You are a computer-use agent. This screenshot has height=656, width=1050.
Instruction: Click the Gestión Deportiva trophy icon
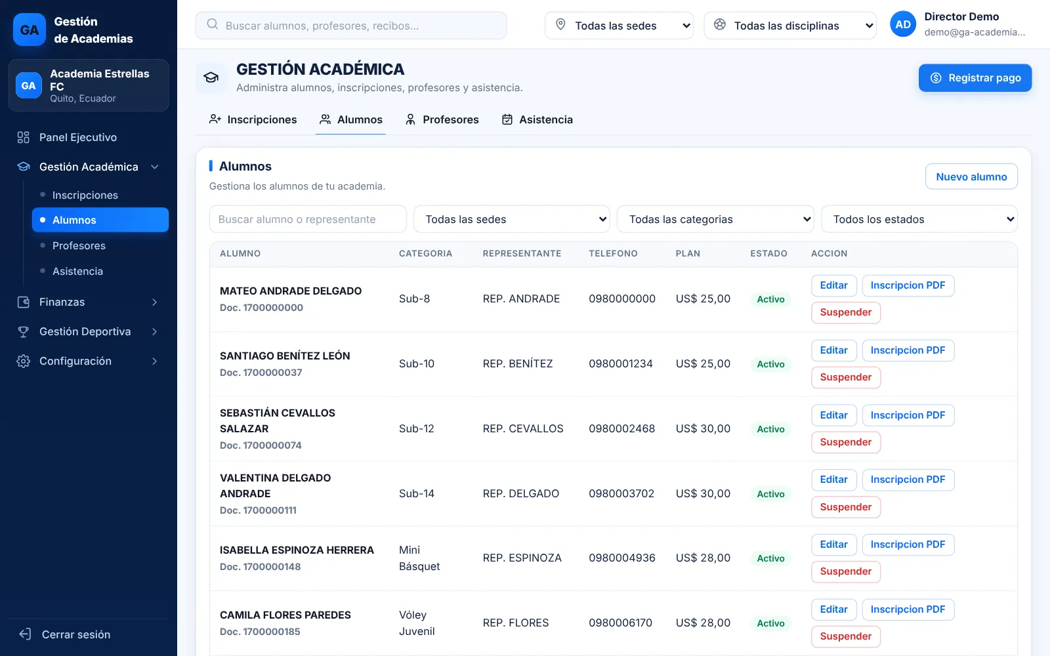(24, 331)
